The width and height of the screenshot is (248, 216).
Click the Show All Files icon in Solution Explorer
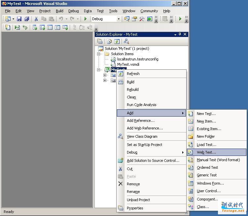click(x=109, y=41)
